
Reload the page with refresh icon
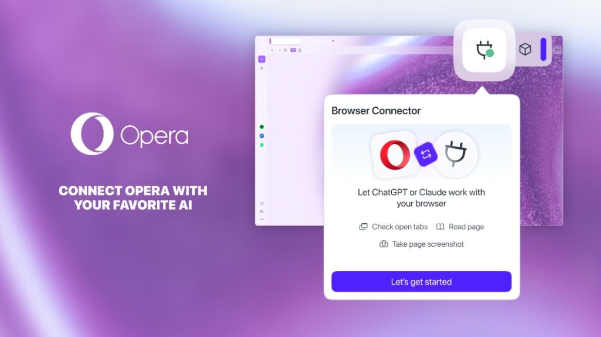click(286, 50)
